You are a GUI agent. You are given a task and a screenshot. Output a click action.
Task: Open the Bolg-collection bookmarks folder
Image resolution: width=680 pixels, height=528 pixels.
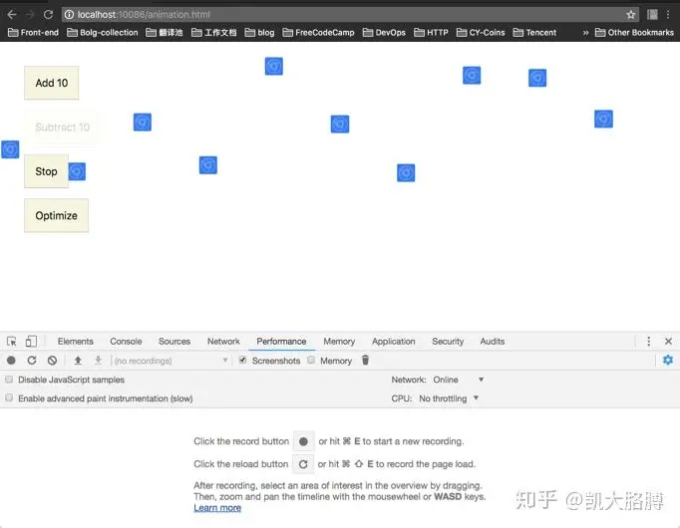click(x=103, y=33)
